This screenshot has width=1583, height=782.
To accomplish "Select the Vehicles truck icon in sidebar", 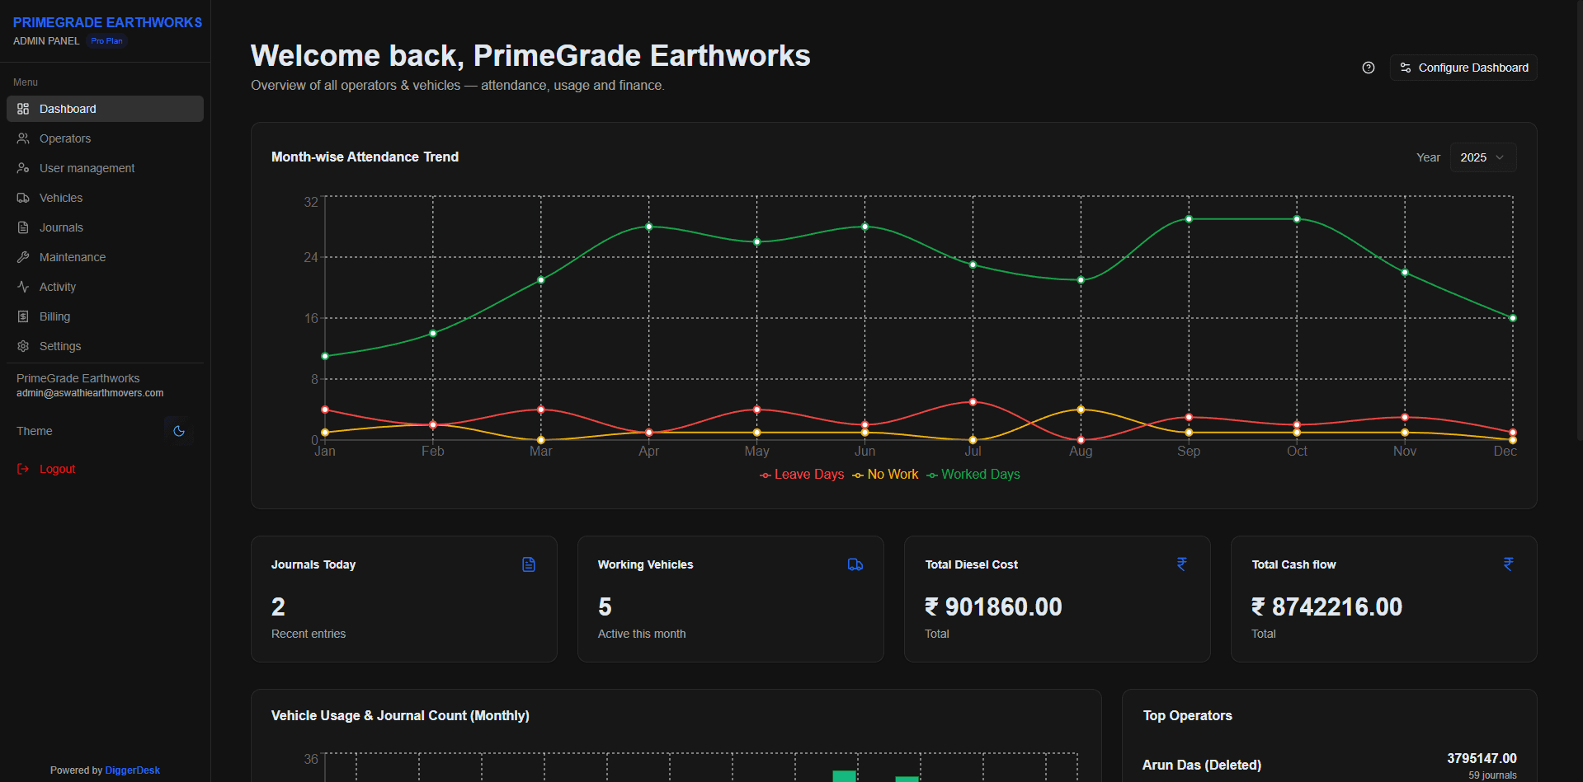I will pos(23,198).
